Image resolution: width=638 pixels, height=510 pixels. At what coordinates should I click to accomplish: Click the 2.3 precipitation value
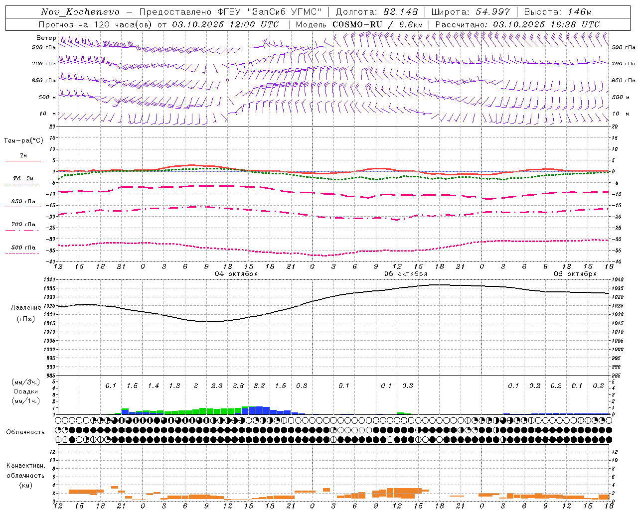click(x=217, y=385)
